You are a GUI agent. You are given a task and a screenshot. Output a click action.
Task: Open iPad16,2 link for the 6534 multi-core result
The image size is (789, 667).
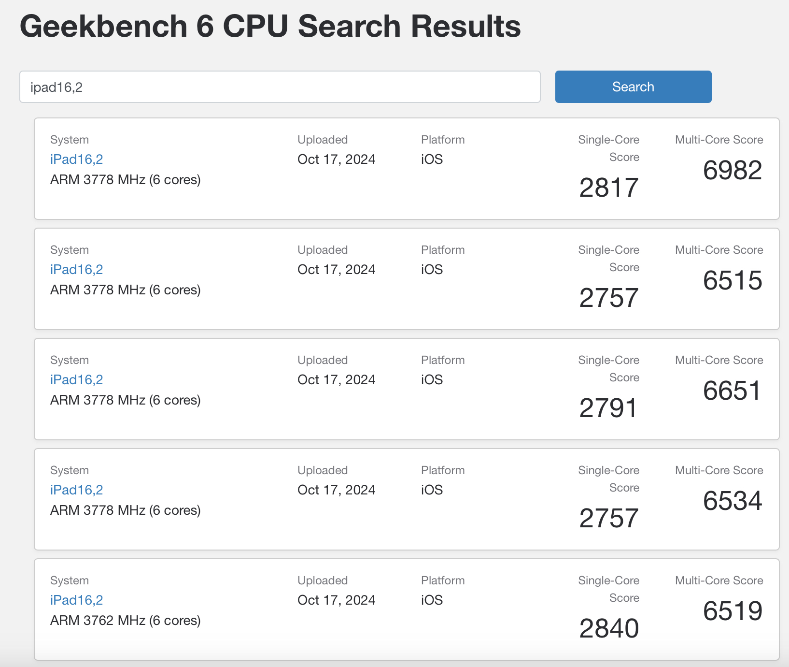(77, 490)
